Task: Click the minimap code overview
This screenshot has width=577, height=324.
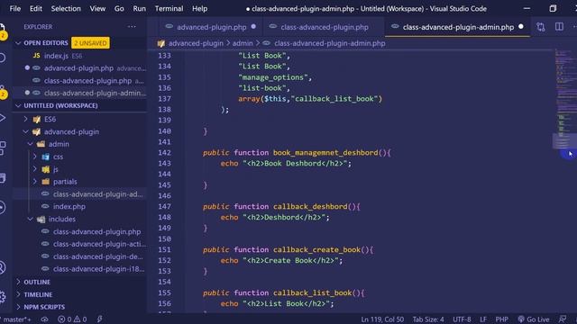Action: pyautogui.click(x=565, y=99)
